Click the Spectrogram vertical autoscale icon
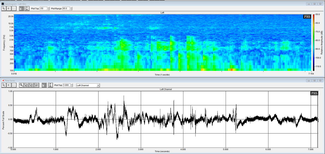The height and width of the screenshot is (154, 325). 27,9
